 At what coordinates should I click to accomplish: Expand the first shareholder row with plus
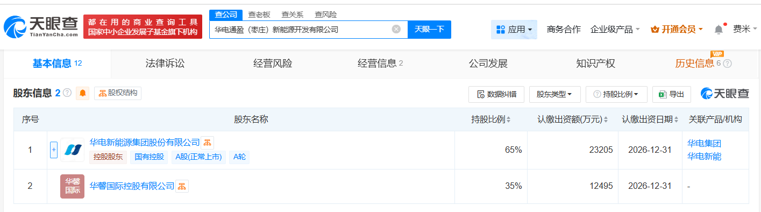point(54,150)
